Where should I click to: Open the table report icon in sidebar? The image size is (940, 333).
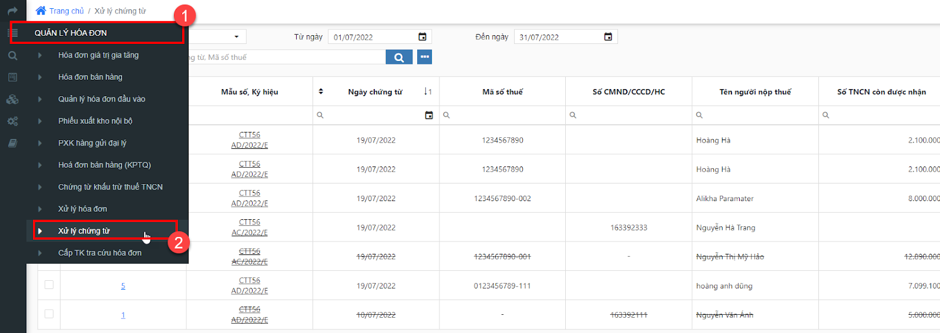pos(12,77)
